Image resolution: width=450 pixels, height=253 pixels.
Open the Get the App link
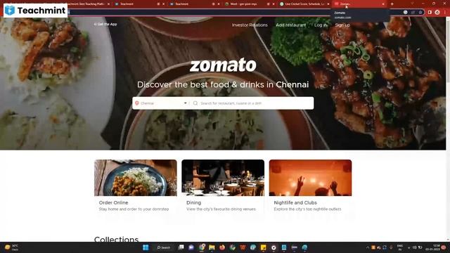click(x=105, y=25)
